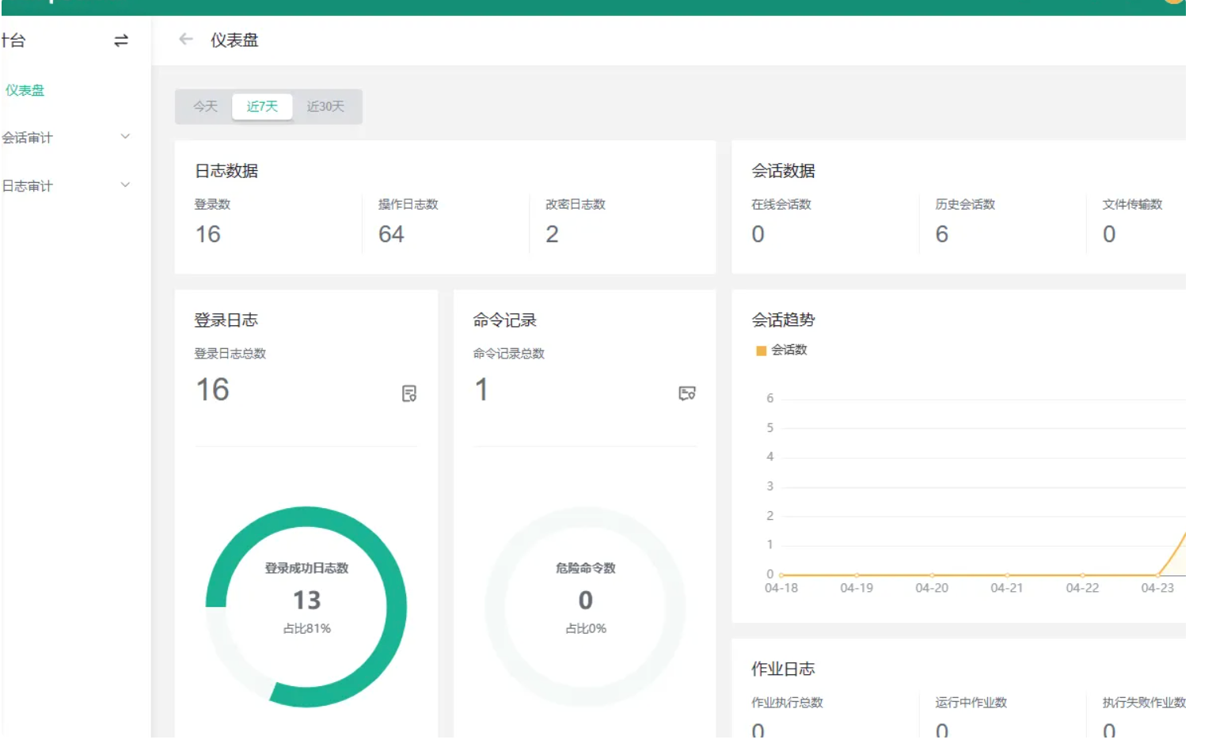The height and width of the screenshot is (747, 1216).
Task: Click the 文件传输数 value 0
Action: [1109, 234]
